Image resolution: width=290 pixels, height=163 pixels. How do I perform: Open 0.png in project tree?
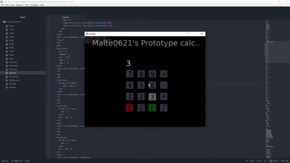[x=11, y=26]
